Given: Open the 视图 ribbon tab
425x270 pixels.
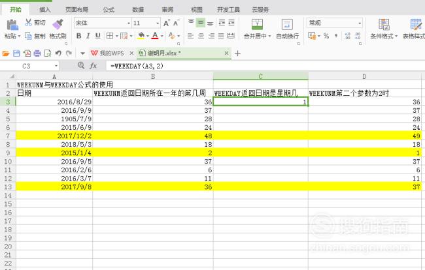Looking at the screenshot, I should click(x=197, y=10).
